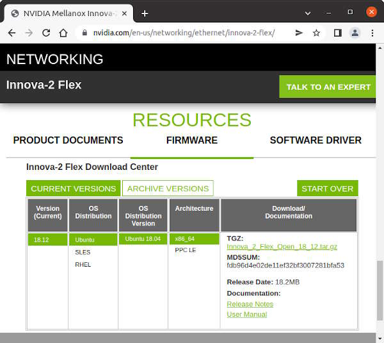Screen dimensions: 384x343
Task: Open the browser home page
Action: [63, 33]
